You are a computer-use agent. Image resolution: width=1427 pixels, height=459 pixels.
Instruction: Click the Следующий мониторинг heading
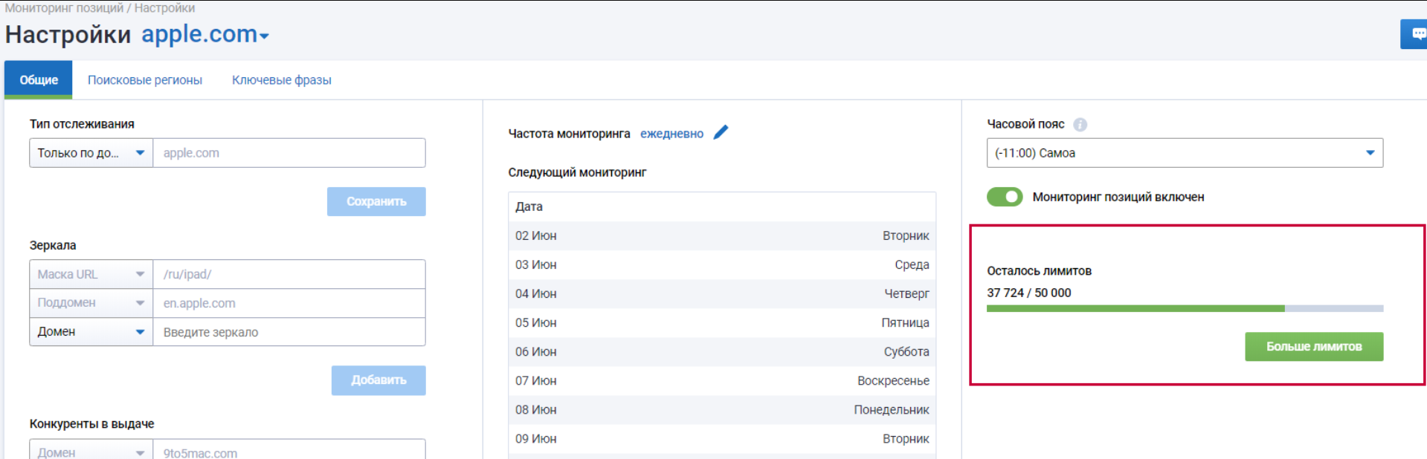pos(577,172)
